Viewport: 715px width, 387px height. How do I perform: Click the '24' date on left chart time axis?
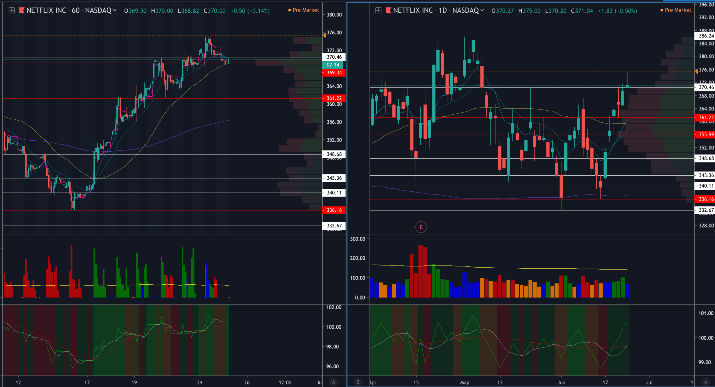click(200, 382)
